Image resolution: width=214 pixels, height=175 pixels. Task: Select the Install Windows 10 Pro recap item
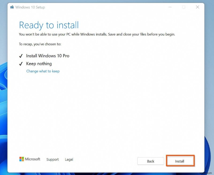coord(47,56)
